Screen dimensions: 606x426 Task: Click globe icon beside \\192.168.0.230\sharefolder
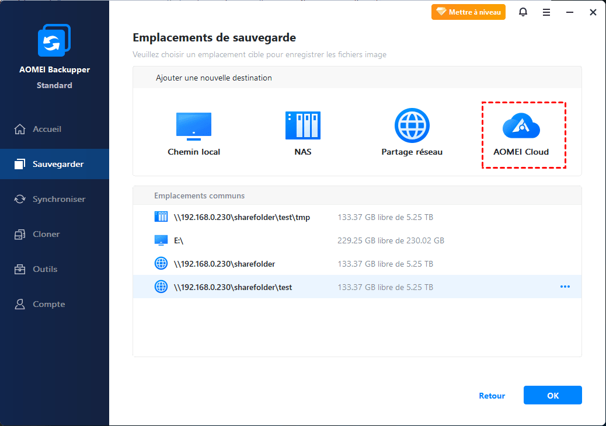click(x=161, y=263)
